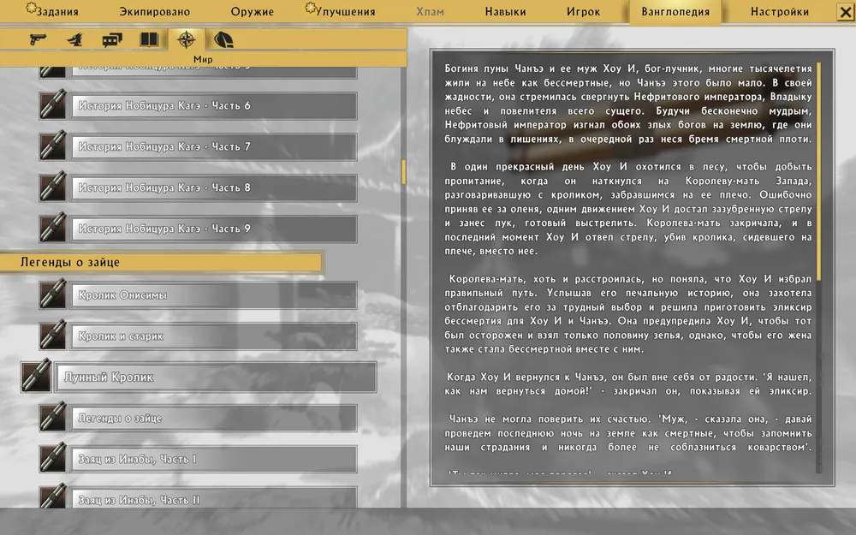The width and height of the screenshot is (856, 535).
Task: Click the scroll icon beside Часть 6
Action: coord(53,104)
